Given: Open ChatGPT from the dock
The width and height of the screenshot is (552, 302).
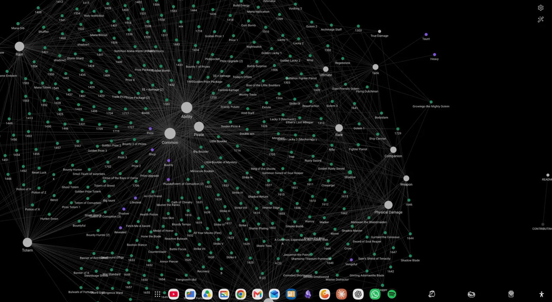Looking at the screenshot, I should (x=358, y=294).
